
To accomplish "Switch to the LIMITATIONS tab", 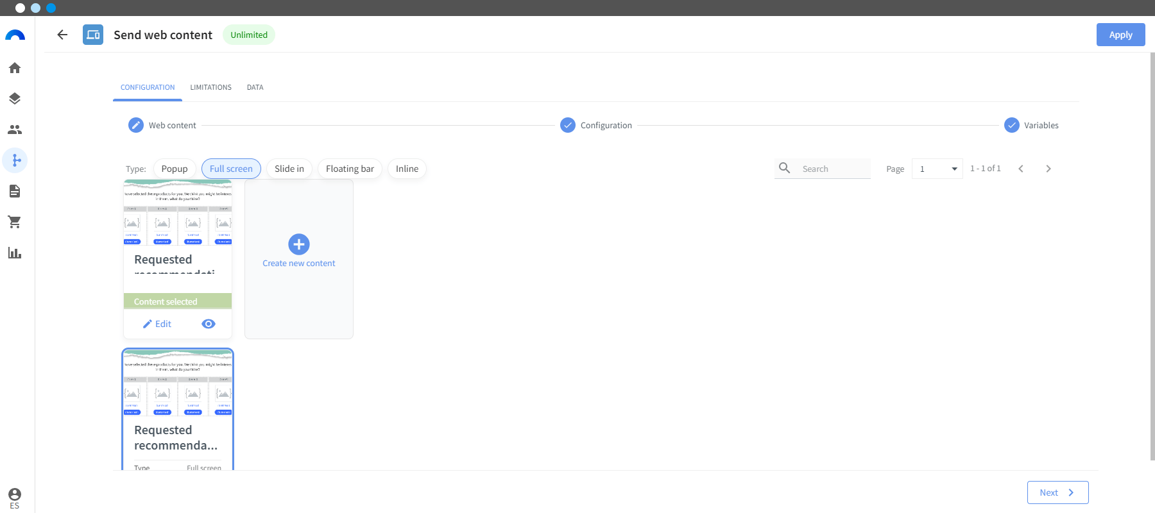I will pos(210,87).
